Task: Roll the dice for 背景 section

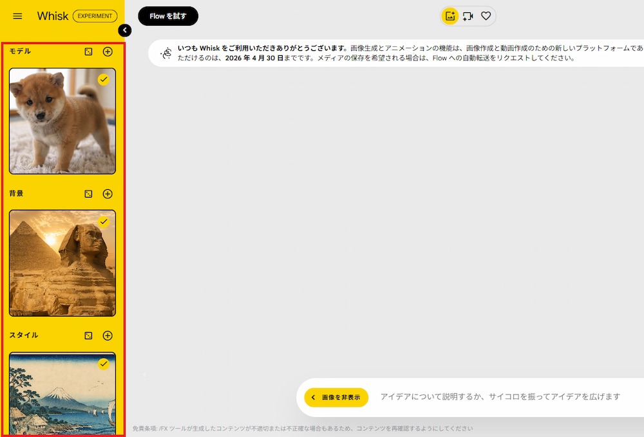Action: (88, 194)
